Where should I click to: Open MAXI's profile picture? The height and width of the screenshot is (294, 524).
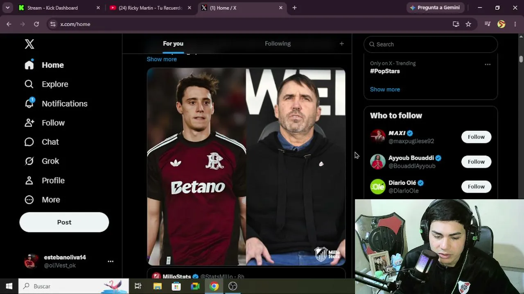(x=378, y=137)
